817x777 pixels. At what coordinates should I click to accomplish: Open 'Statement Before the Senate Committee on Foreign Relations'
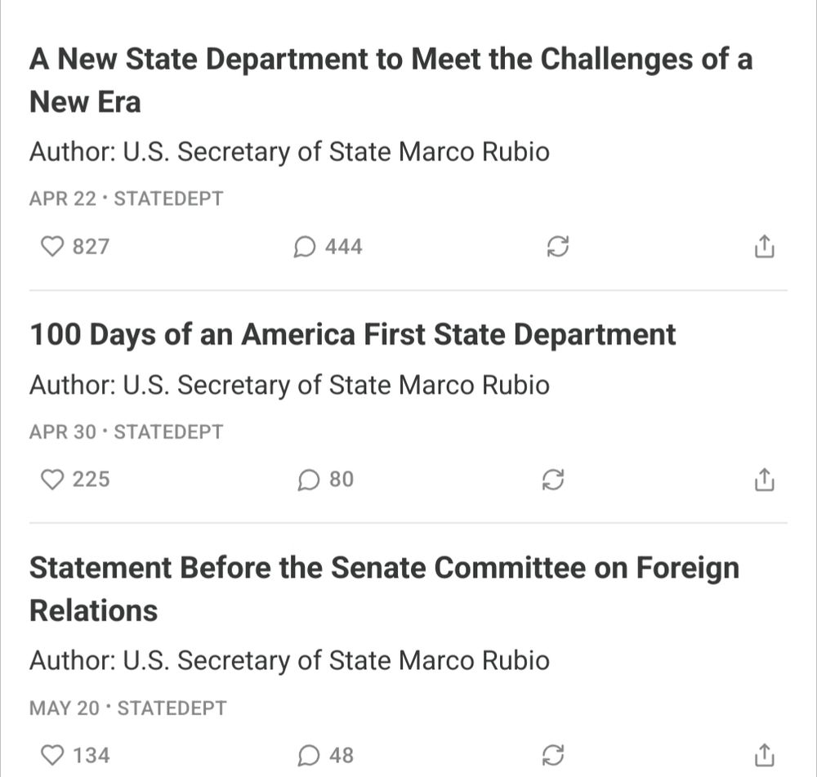pos(385,589)
